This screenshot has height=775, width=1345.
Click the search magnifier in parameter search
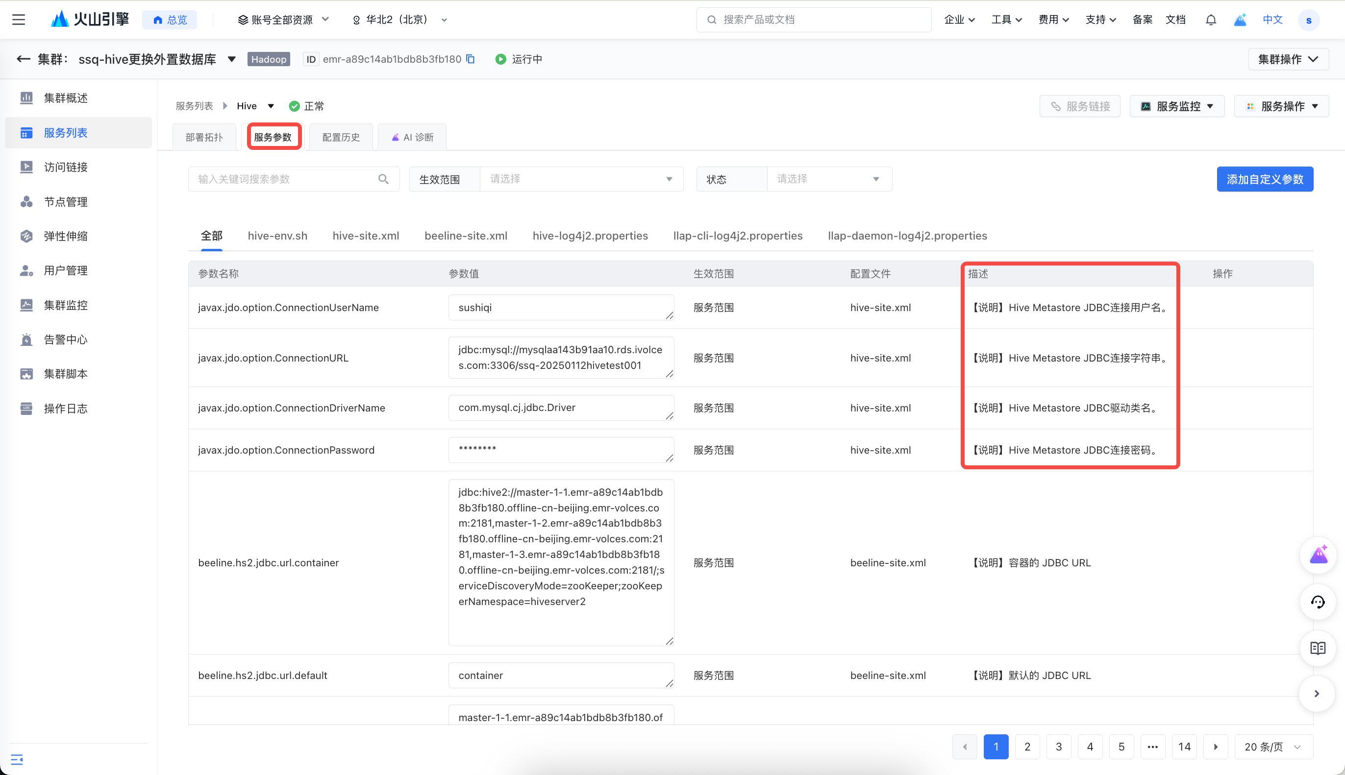383,179
